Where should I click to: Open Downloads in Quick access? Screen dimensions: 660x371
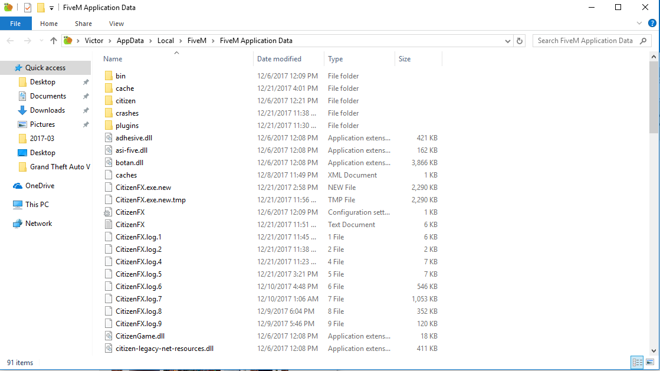[47, 110]
